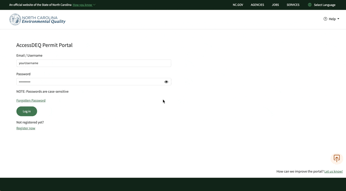Click the 'Email / Username' field label
The width and height of the screenshot is (346, 191).
[x=29, y=55]
